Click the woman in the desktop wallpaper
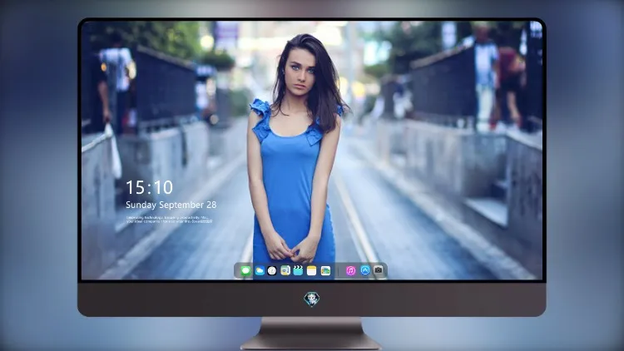 point(294,151)
